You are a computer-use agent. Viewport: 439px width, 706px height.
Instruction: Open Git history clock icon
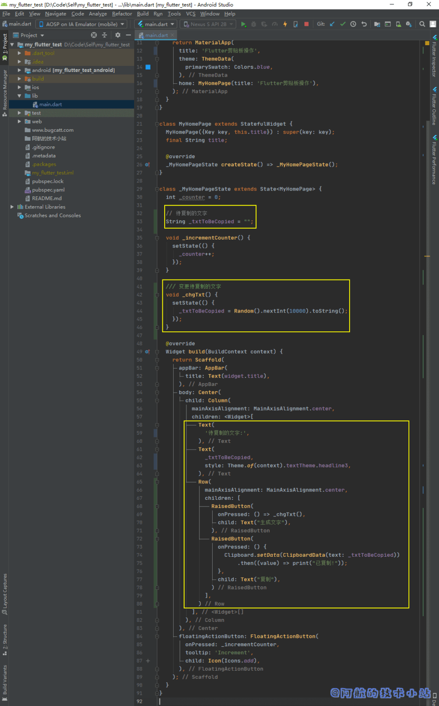tap(353, 24)
